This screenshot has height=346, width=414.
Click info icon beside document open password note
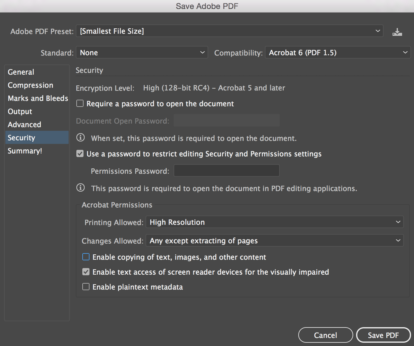(x=81, y=137)
